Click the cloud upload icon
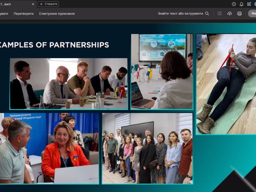 230,14
